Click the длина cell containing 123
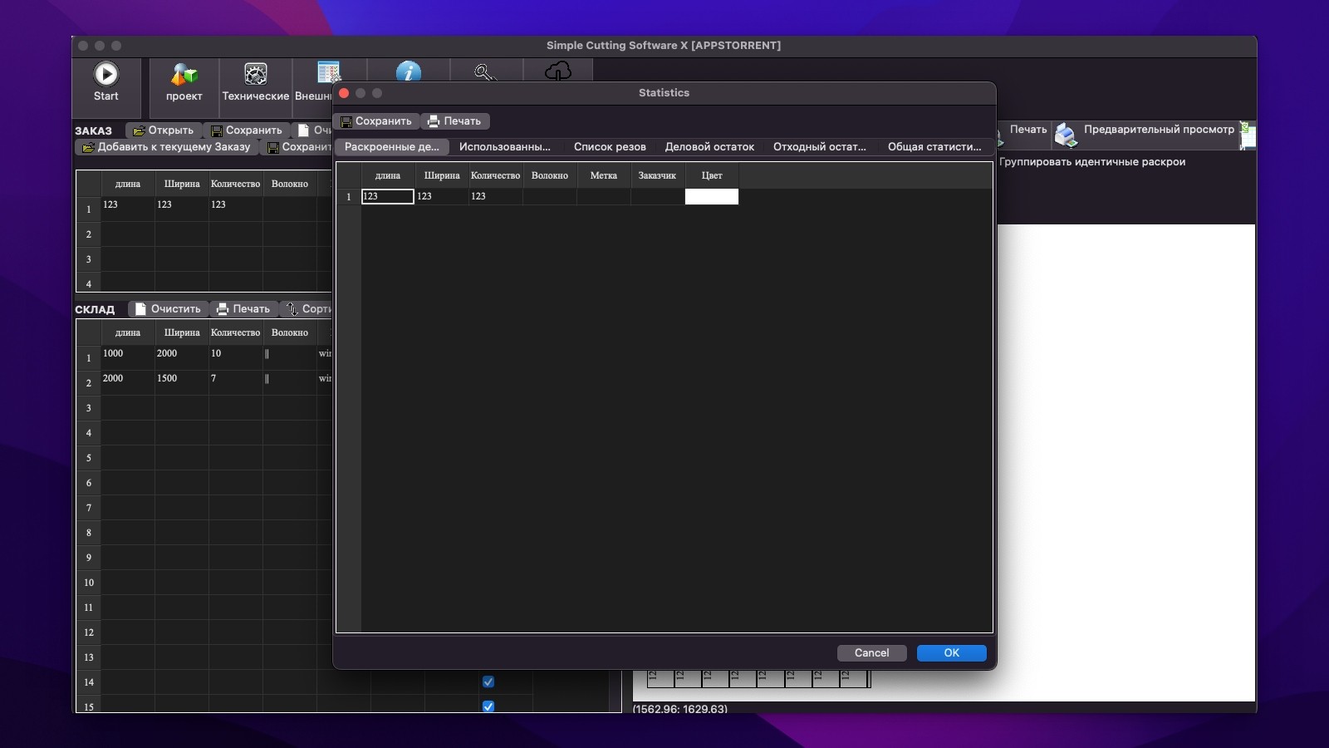The image size is (1329, 748). [x=386, y=197]
